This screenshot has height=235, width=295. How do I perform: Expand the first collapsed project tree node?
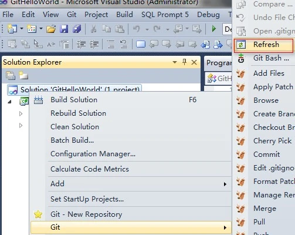[x=21, y=113]
